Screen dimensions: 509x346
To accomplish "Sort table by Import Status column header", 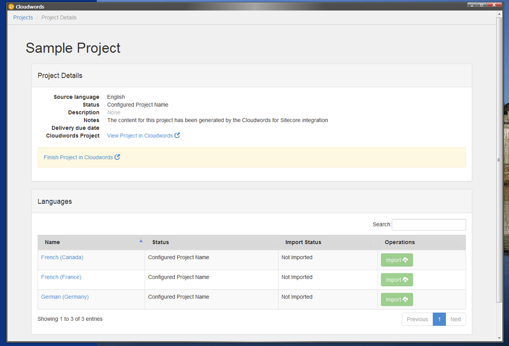I will (303, 242).
